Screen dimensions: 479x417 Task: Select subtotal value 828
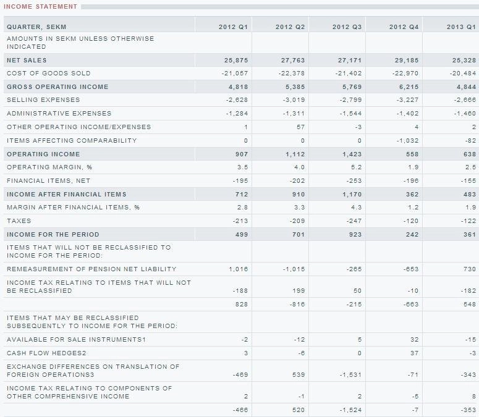pyautogui.click(x=242, y=305)
